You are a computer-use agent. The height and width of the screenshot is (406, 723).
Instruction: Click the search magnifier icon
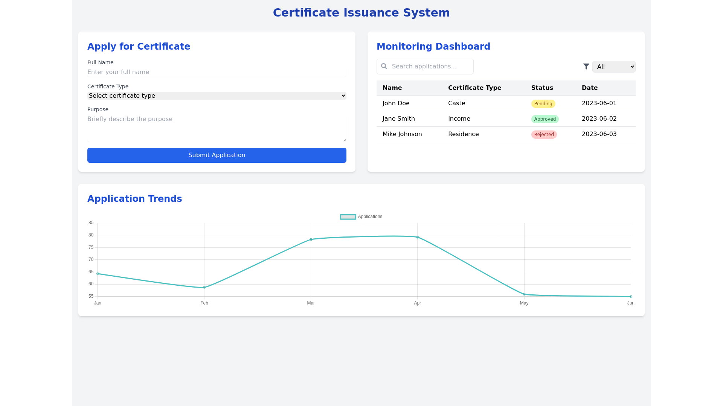pos(384,67)
